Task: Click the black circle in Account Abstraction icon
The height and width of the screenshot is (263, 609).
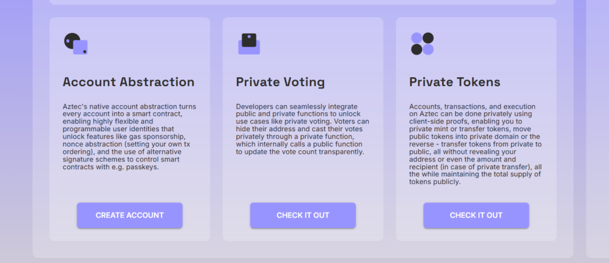Action: (x=71, y=40)
